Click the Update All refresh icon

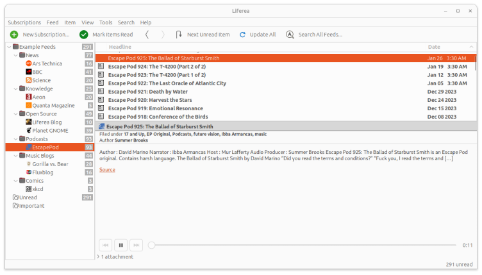tap(242, 35)
